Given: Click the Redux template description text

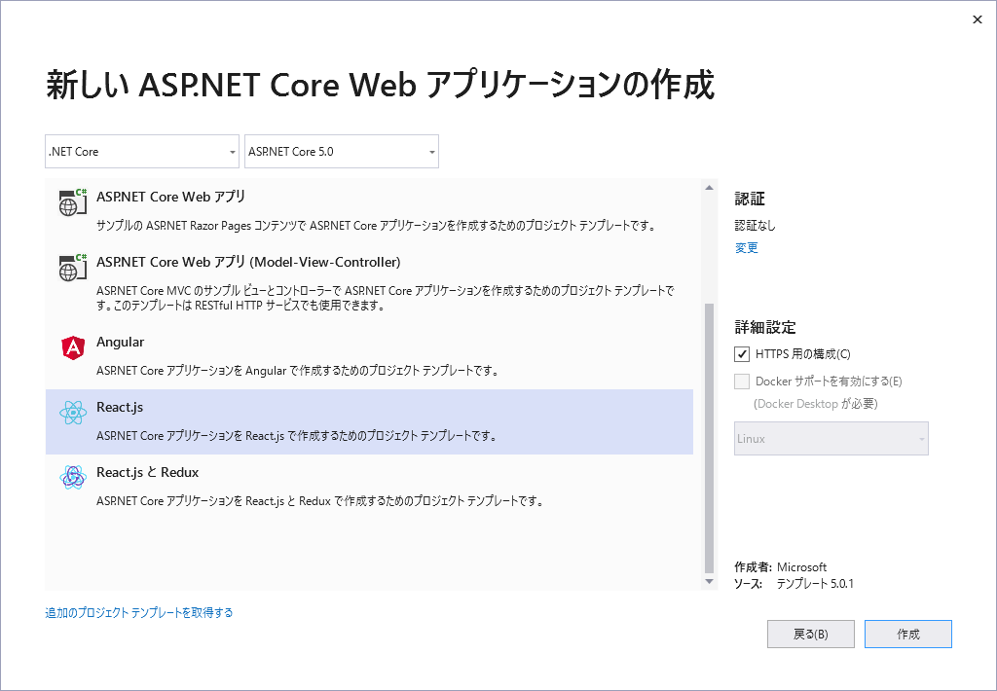Looking at the screenshot, I should [319, 501].
